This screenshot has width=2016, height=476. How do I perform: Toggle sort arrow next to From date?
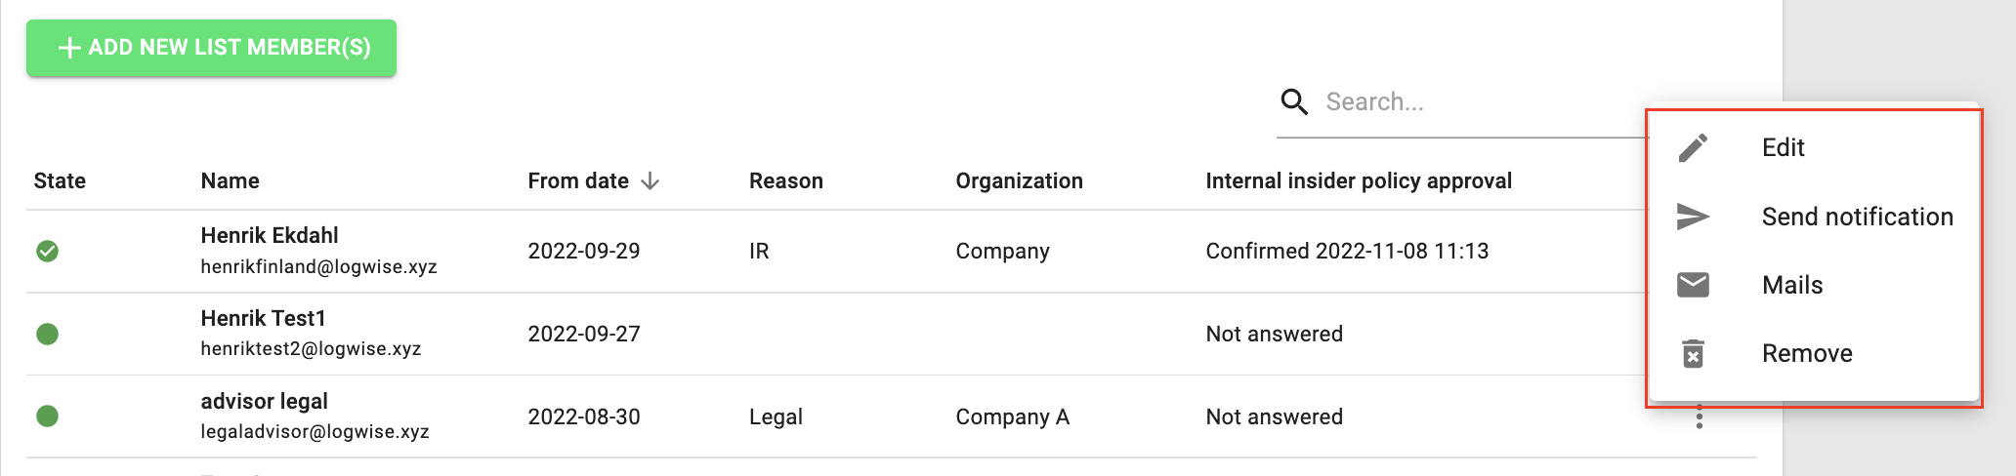[x=650, y=181]
